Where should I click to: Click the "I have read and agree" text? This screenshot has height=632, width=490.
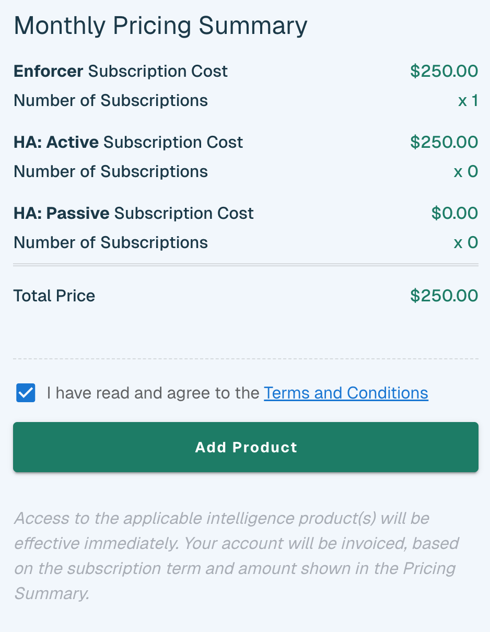(153, 393)
